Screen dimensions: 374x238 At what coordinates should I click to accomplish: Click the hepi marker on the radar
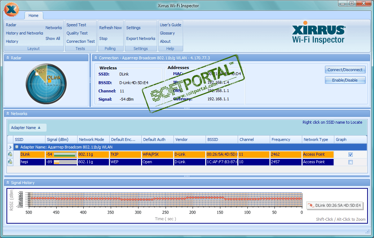point(37,74)
